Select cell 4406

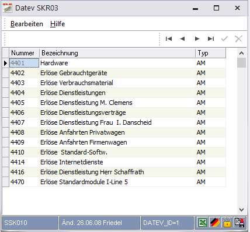coord(25,113)
